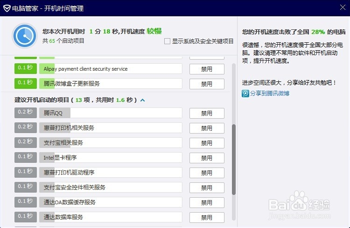
Task: Disable 通达OA数据缓存服务 startup item
Action: pos(207,202)
